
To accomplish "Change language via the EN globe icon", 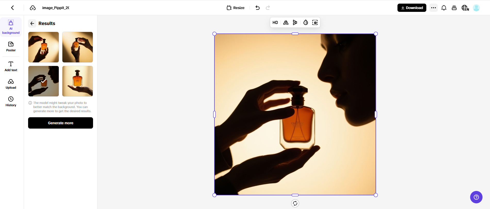I will (x=465, y=8).
